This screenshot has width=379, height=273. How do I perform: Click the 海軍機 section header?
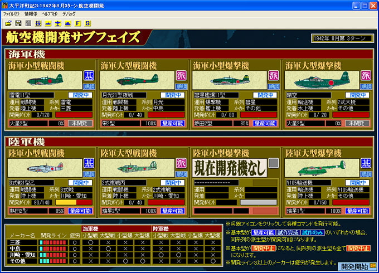tap(189, 54)
